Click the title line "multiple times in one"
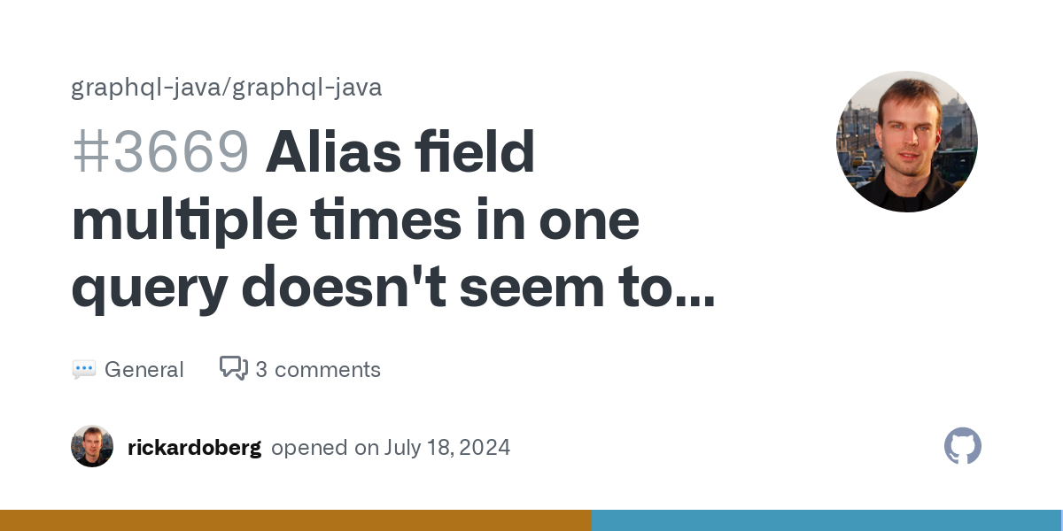 (x=355, y=221)
